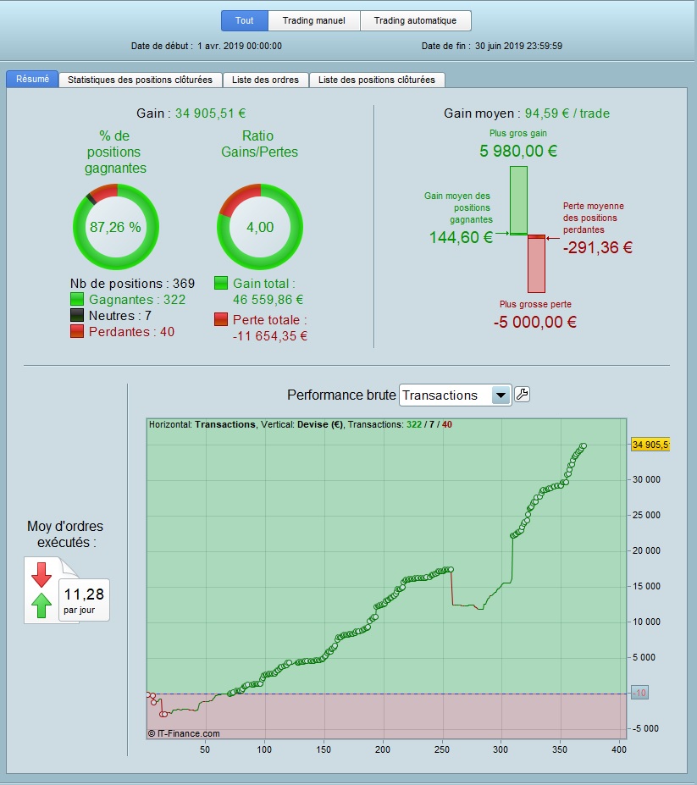Viewport: 697px width, 785px height.
Task: Click the red average loss bar
Action: 536,264
